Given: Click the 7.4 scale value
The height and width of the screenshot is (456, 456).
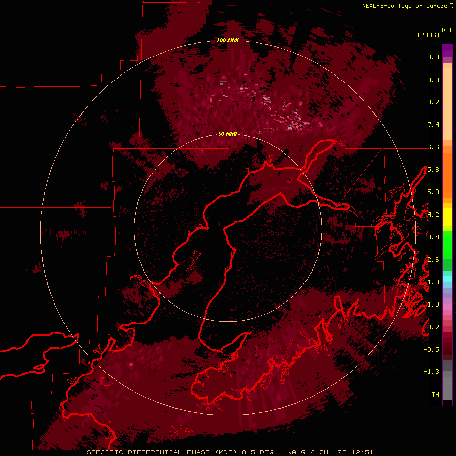Looking at the screenshot, I should click(433, 125).
